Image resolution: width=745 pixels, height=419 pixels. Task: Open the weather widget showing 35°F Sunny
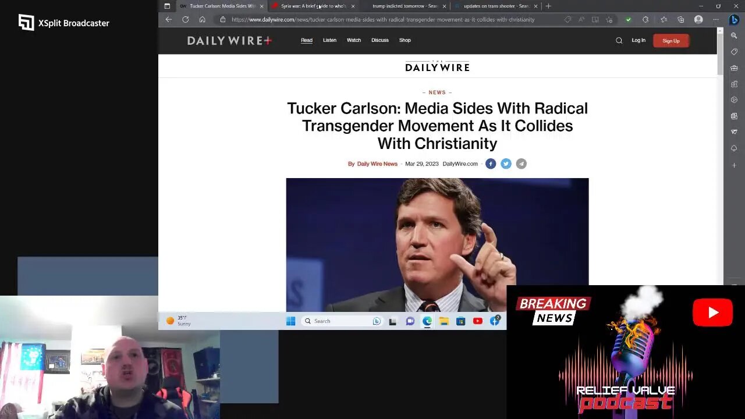(x=179, y=321)
